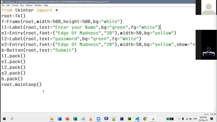Open Excel from taskbar
The width and height of the screenshot is (217, 122).
[75, 119]
